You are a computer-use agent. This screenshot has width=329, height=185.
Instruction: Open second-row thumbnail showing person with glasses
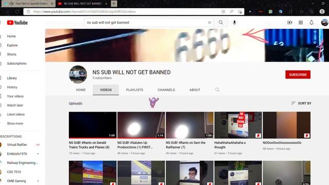click(190, 173)
